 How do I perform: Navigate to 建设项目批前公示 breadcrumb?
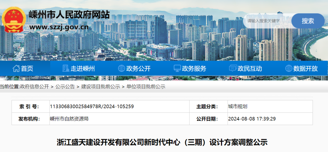101,86
